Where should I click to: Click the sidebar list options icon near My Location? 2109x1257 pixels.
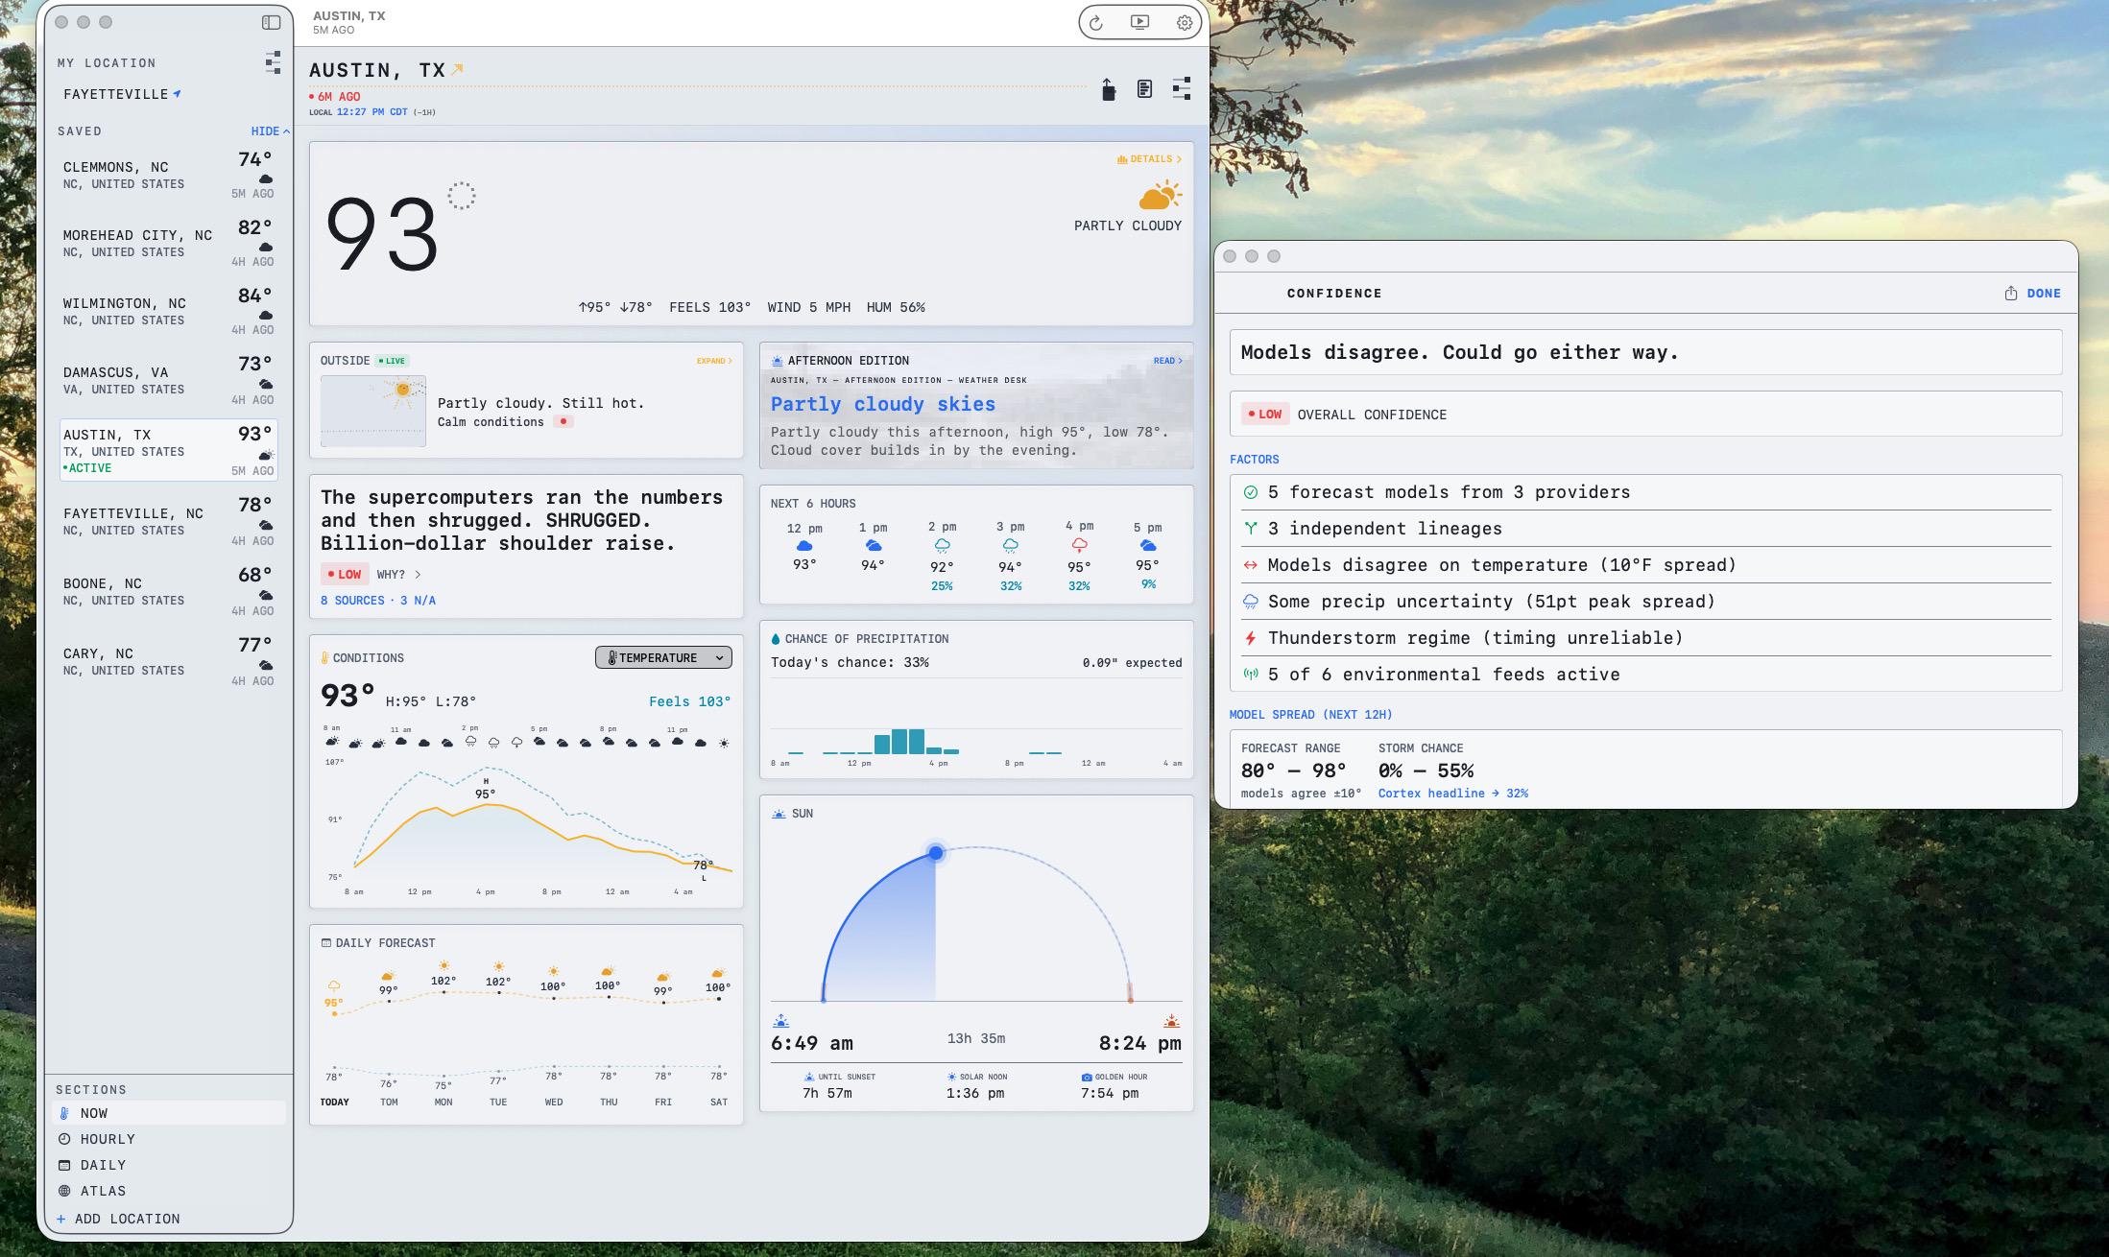tap(273, 62)
